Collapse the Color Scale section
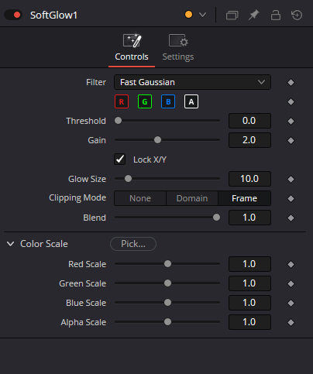The height and width of the screenshot is (374, 313). click(x=10, y=244)
